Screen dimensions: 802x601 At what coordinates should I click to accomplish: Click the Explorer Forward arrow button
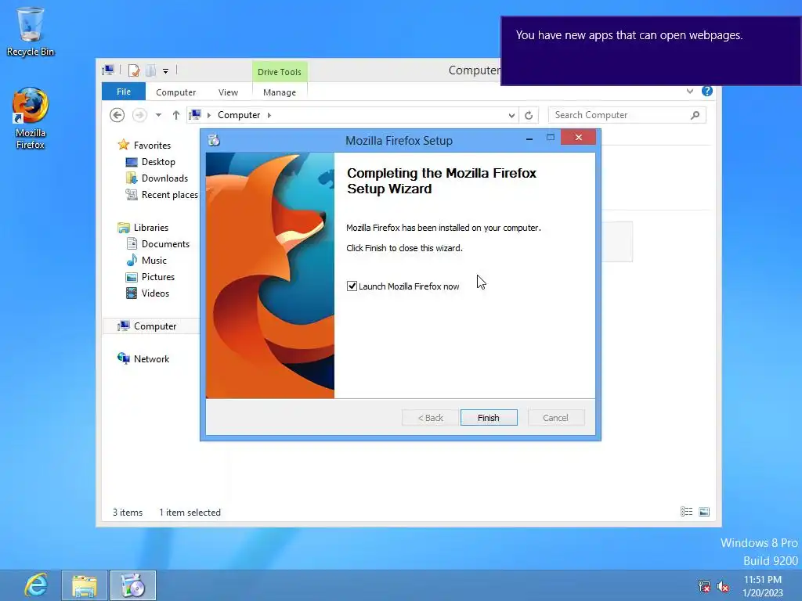[139, 115]
